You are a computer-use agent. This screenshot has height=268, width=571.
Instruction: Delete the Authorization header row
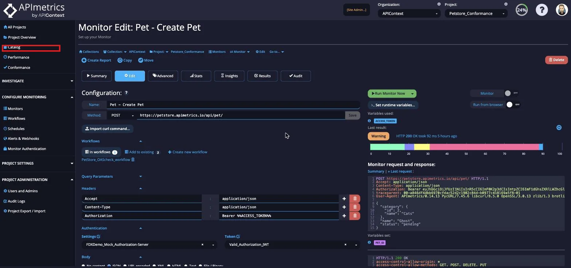click(x=355, y=216)
